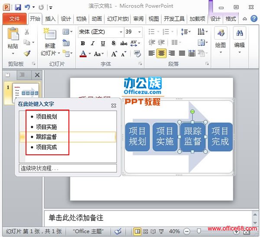This screenshot has width=260, height=237.
Task: Click the Copy icon
Action: pos(26,43)
